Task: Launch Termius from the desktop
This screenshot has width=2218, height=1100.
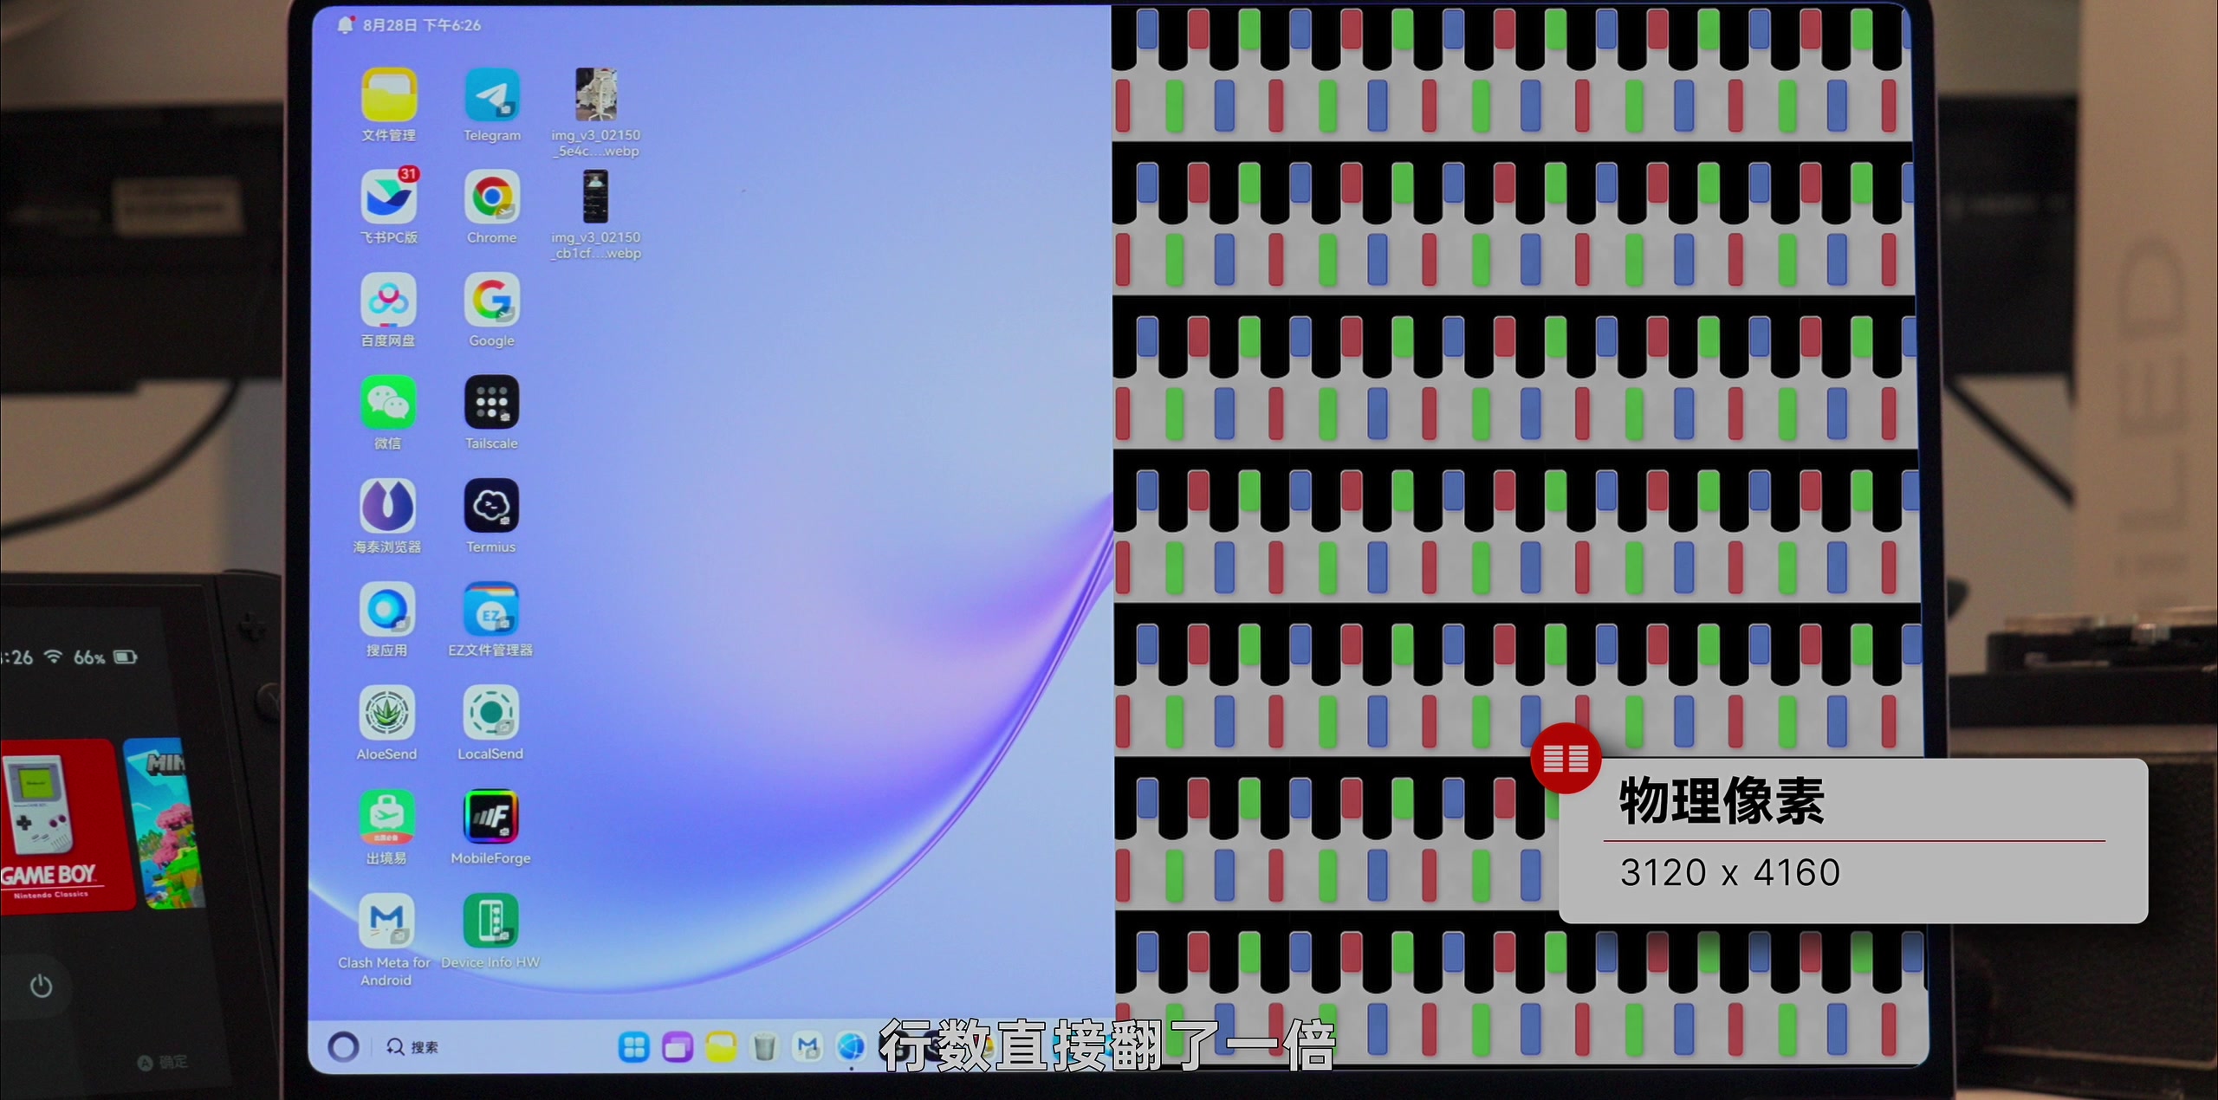Action: tap(491, 506)
